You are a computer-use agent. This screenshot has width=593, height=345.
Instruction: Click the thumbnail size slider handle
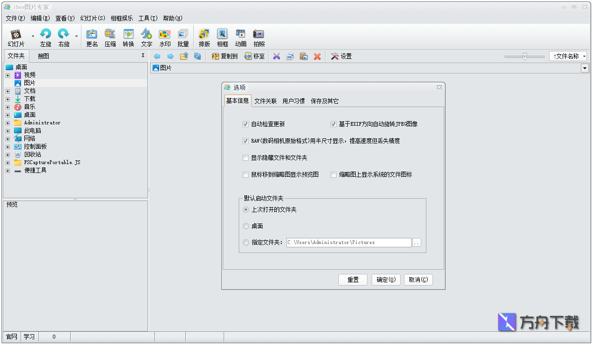(x=525, y=56)
